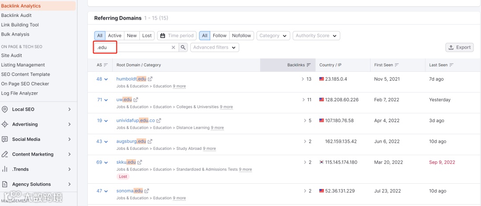Image resolution: width=481 pixels, height=206 pixels.
Task: Clear the .edu search with X icon
Action: point(173,47)
